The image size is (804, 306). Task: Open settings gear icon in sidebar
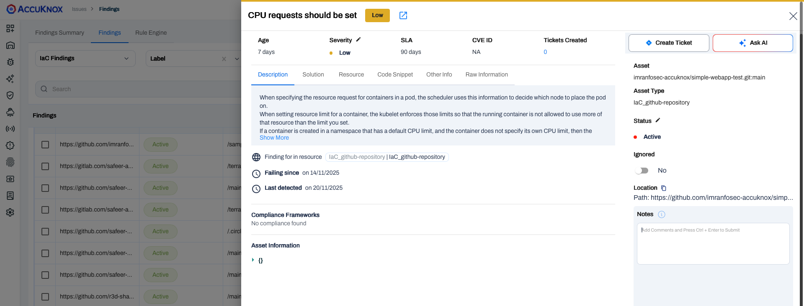[x=10, y=212]
